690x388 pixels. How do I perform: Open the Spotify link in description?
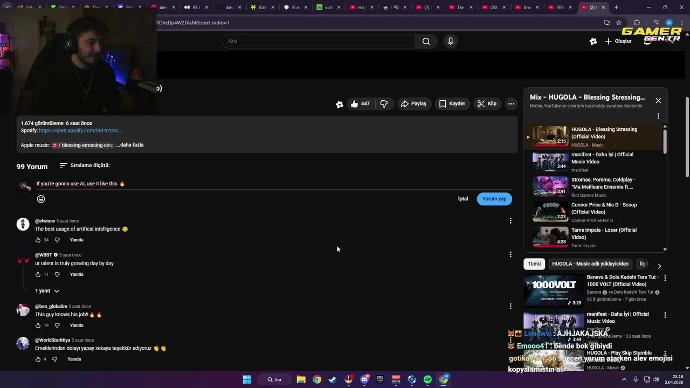(80, 130)
